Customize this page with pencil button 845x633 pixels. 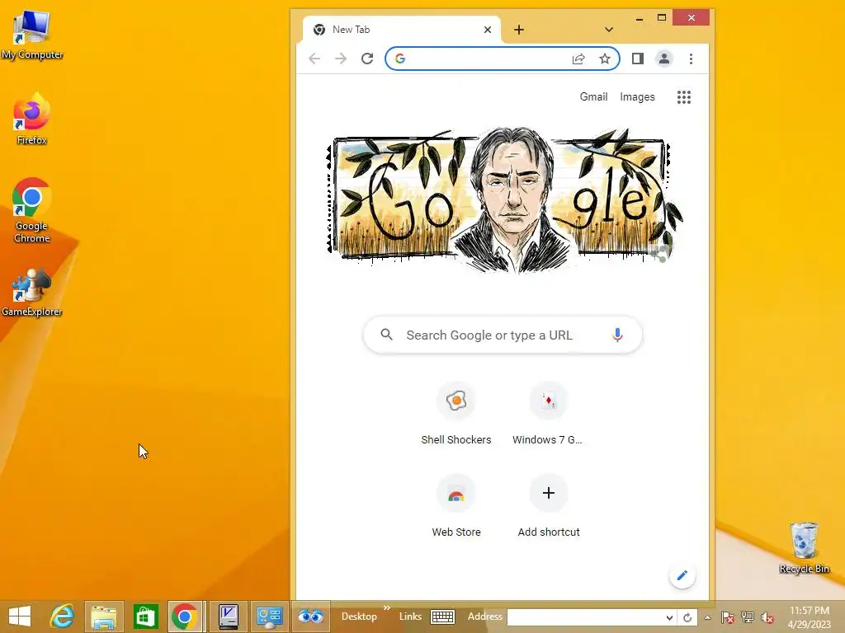tap(682, 575)
